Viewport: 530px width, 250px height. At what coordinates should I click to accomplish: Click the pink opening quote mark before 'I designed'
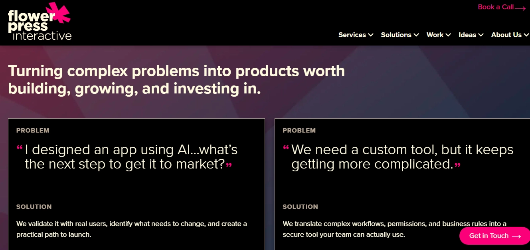click(20, 148)
